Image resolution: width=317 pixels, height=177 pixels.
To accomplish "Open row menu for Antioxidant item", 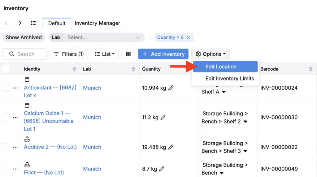I will (x=15, y=88).
